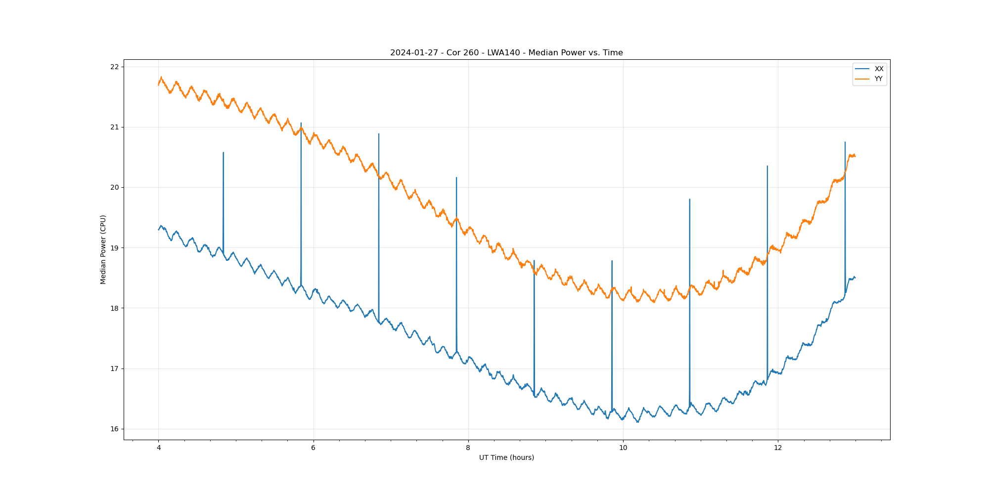This screenshot has width=989, height=494.
Task: Click the x-axis tick label 12
Action: tap(778, 448)
